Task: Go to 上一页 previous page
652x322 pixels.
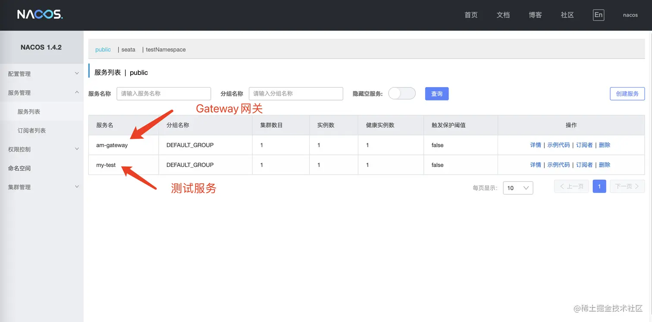Action: pos(571,186)
